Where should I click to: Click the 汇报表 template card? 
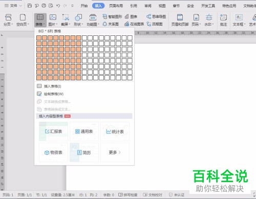point(53,131)
